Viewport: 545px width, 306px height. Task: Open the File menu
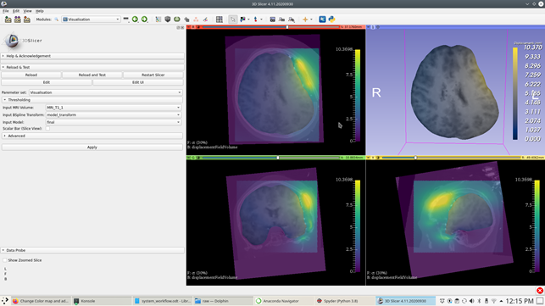(6, 11)
